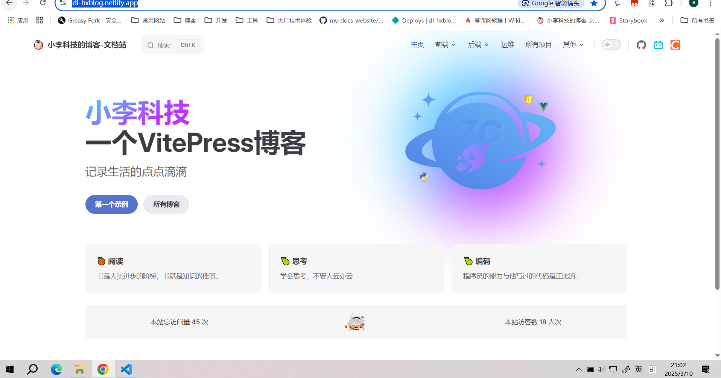Select the 思考 feature card

click(x=356, y=269)
